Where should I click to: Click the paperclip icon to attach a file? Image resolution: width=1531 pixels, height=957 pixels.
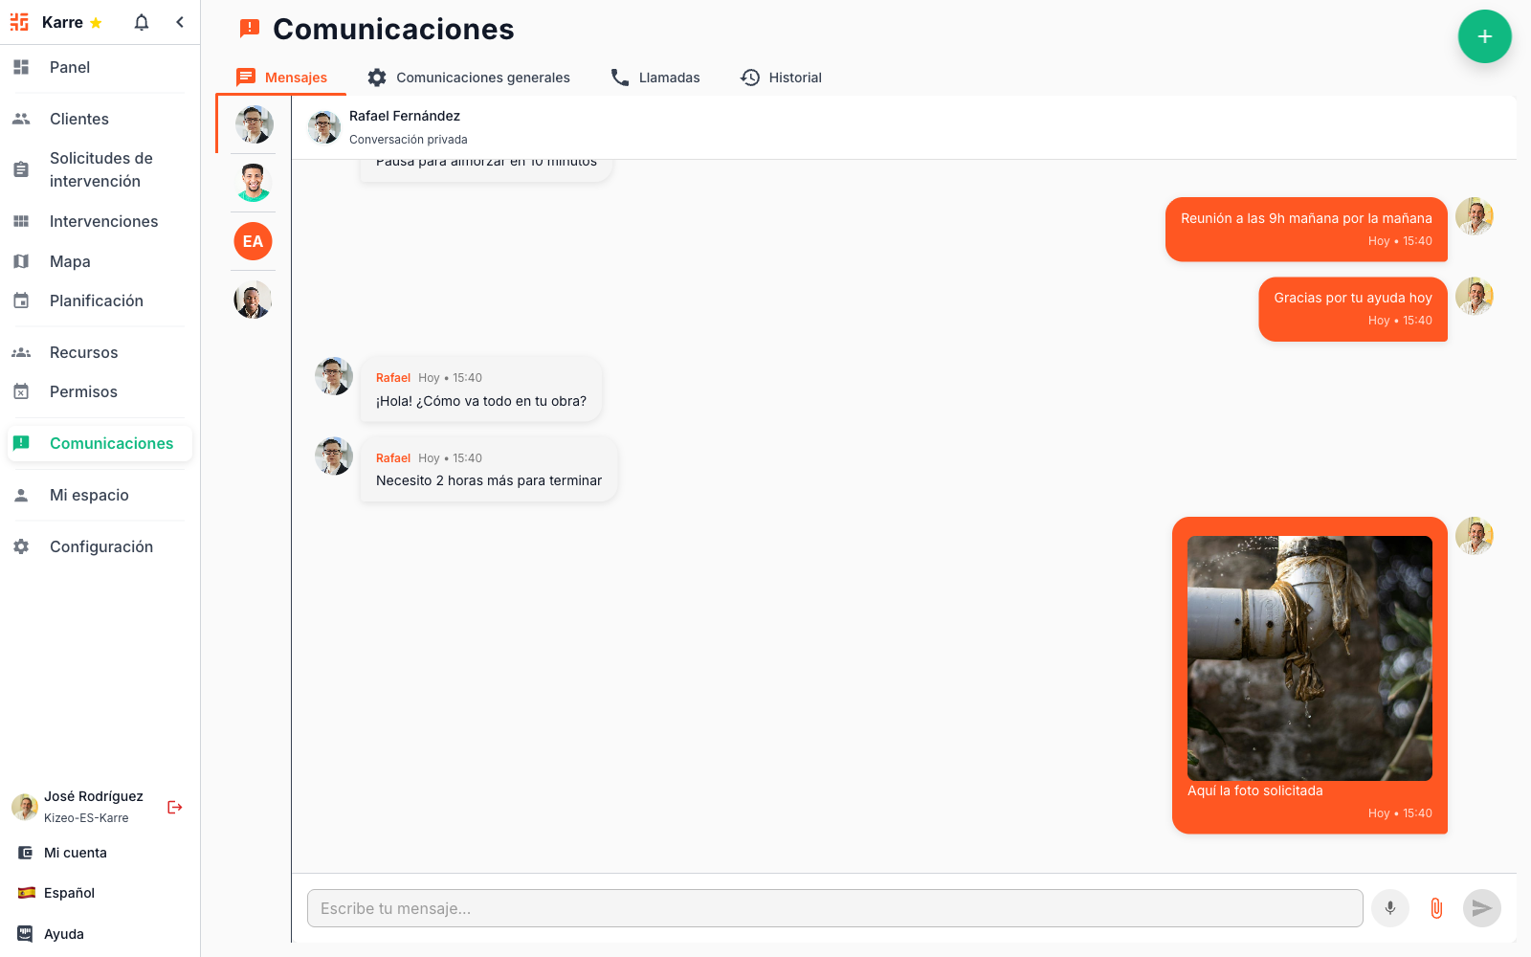[1435, 908]
